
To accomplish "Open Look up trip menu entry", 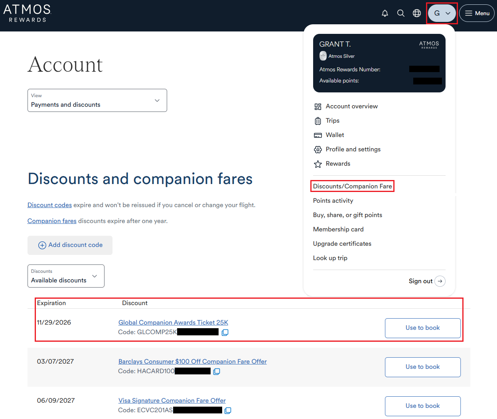I will (x=330, y=258).
